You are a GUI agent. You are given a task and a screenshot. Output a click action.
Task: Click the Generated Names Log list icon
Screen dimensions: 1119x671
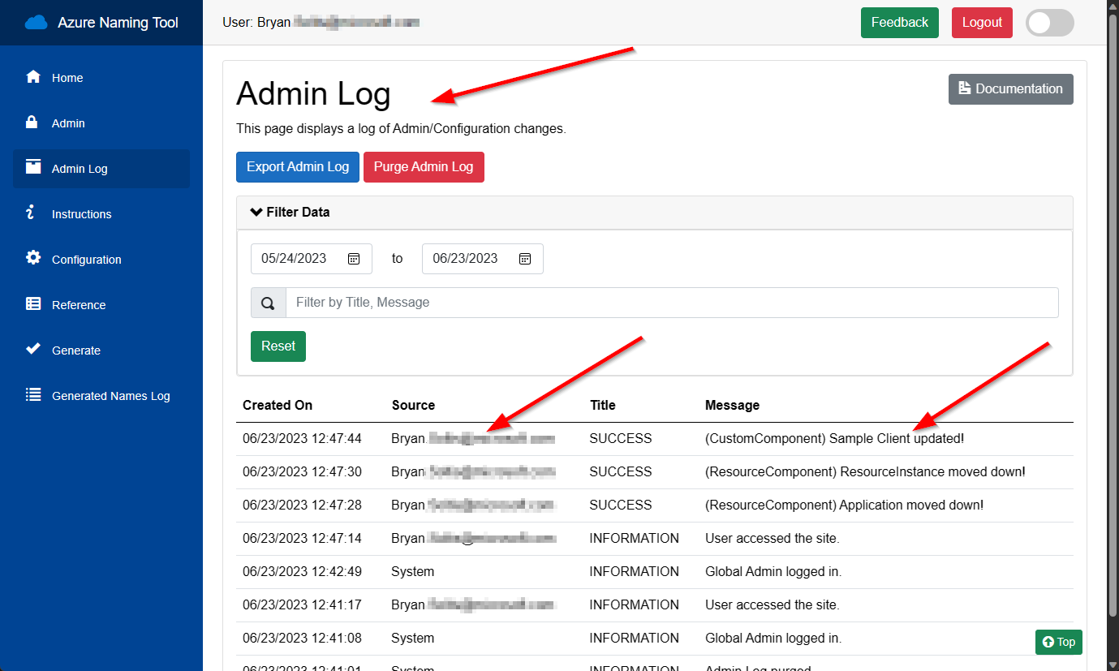click(33, 395)
